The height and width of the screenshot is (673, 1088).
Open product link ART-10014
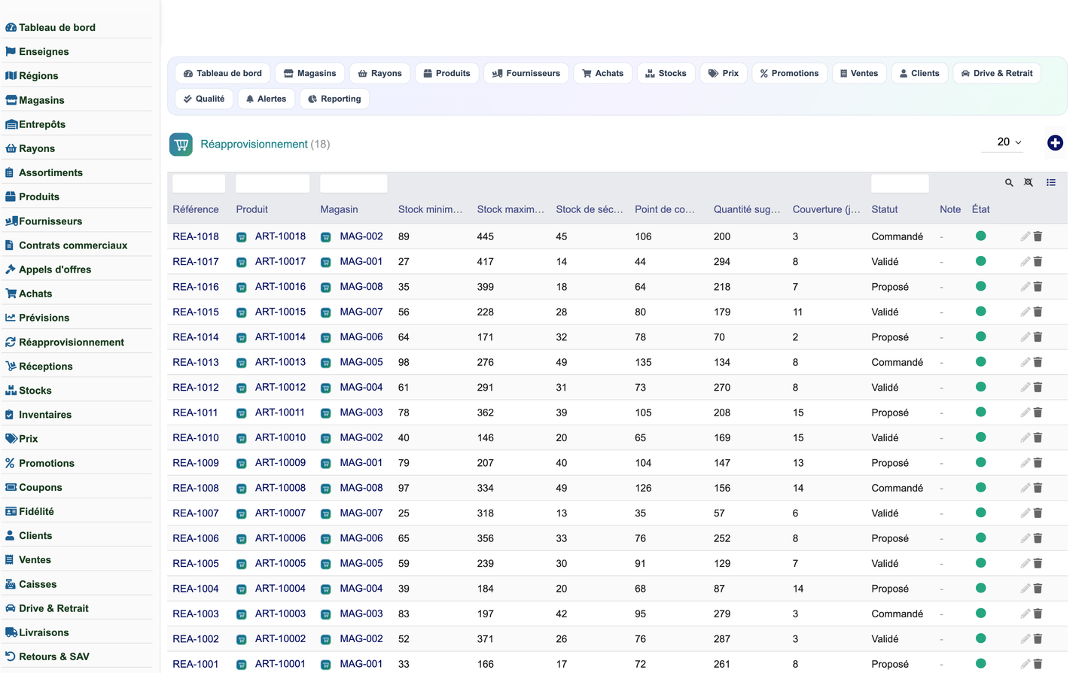280,337
